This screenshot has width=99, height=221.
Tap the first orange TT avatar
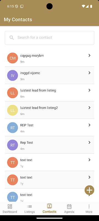pos(12,162)
